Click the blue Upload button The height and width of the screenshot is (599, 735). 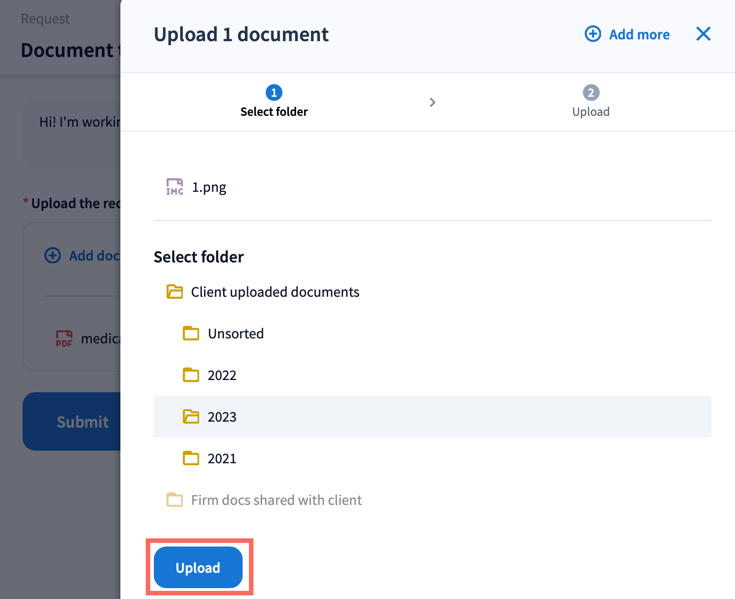pos(198,567)
